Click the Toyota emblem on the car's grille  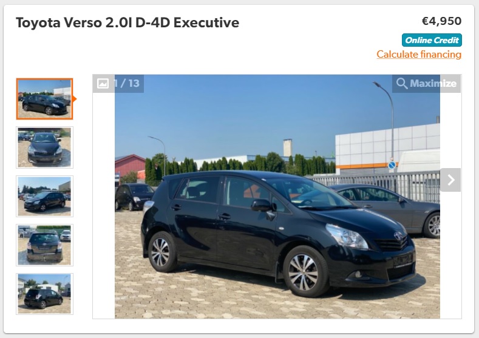pos(398,236)
